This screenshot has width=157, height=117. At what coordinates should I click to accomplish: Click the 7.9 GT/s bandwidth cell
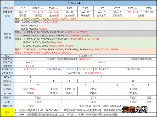101,66
